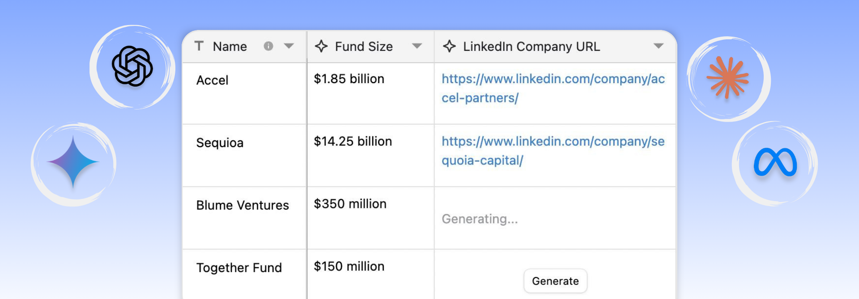Image resolution: width=859 pixels, height=299 pixels.
Task: Select the Together Fund name cell
Action: click(x=239, y=268)
